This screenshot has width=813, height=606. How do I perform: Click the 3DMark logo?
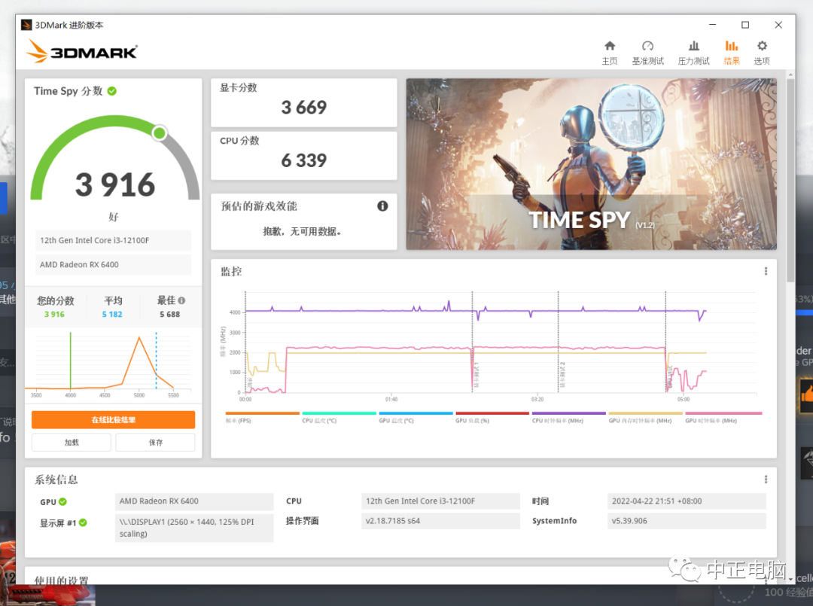pos(82,51)
